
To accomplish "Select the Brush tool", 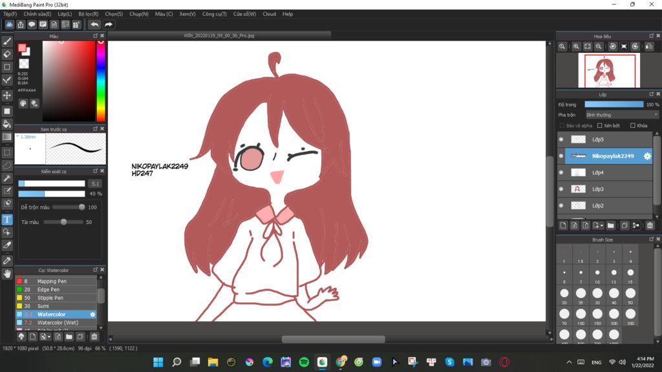I will click(x=7, y=41).
